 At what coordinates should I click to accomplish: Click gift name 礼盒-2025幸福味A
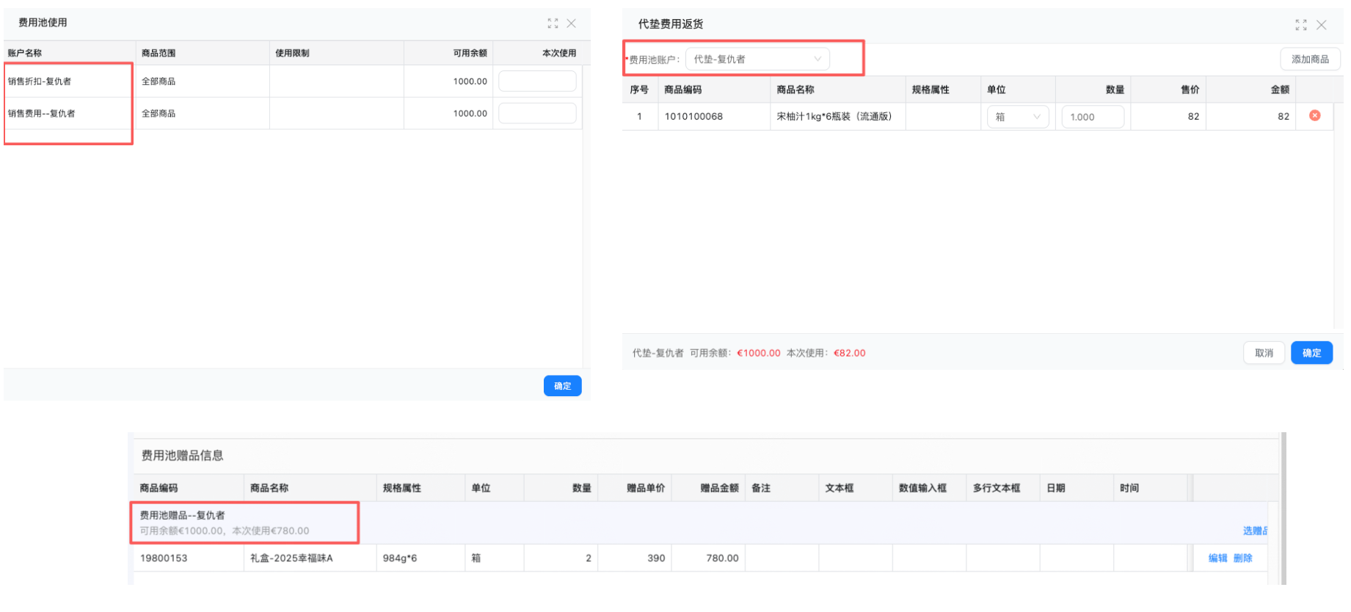tap(291, 558)
